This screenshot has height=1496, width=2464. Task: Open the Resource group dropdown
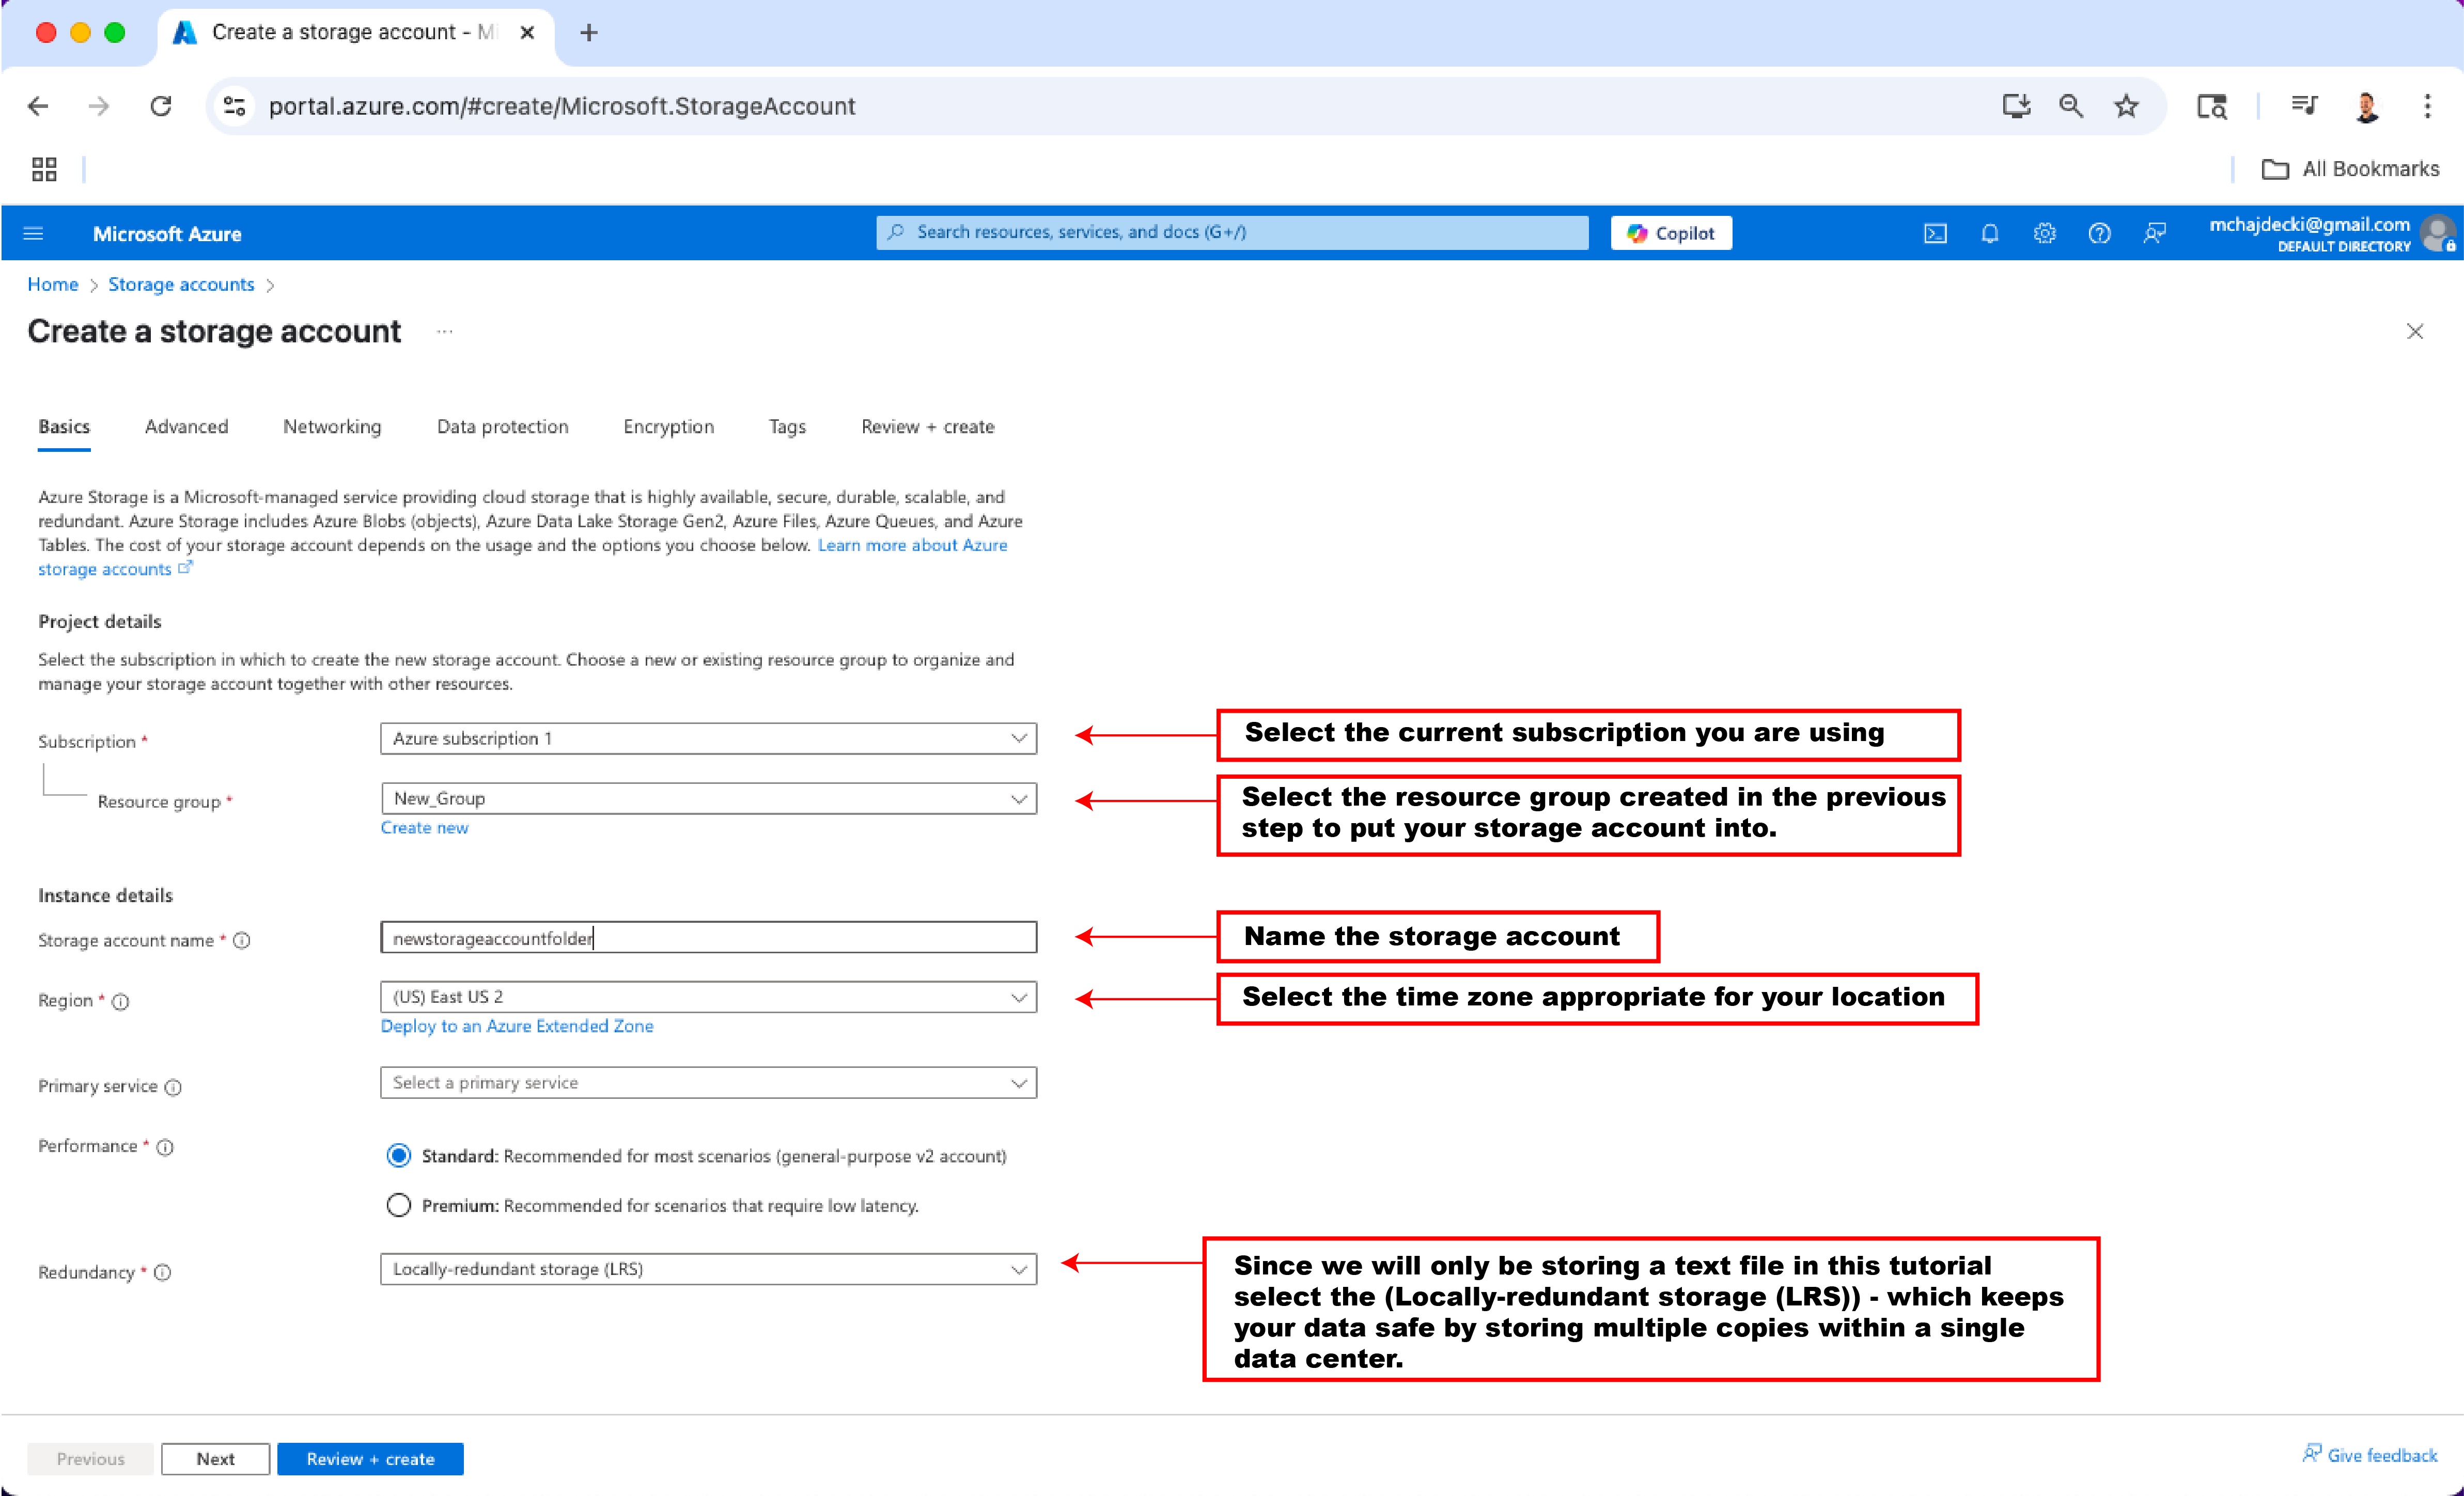tap(708, 798)
